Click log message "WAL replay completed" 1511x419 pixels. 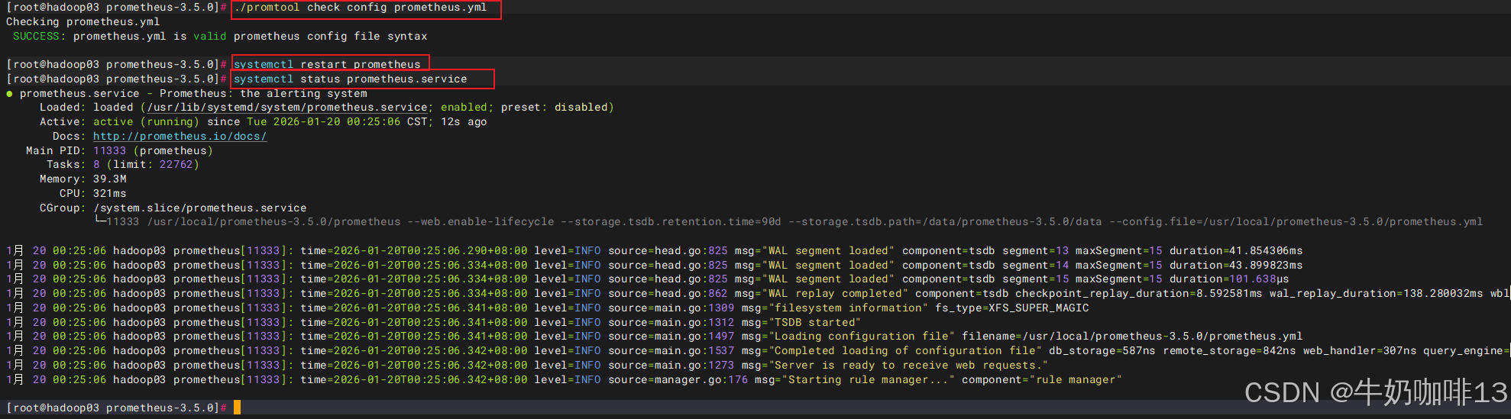pyautogui.click(x=835, y=293)
